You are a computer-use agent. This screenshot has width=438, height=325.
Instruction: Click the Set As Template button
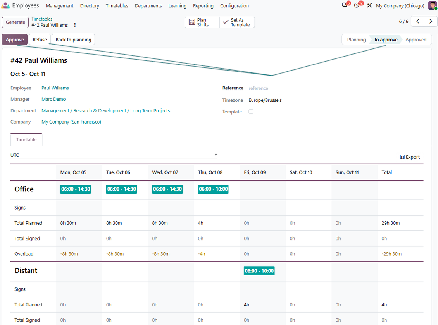point(237,22)
